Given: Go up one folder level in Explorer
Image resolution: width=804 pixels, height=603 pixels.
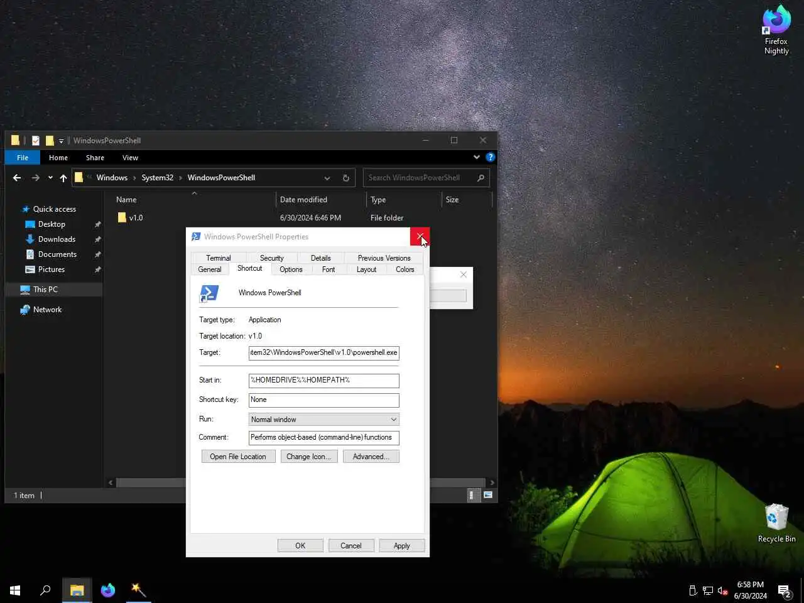Looking at the screenshot, I should pos(63,178).
